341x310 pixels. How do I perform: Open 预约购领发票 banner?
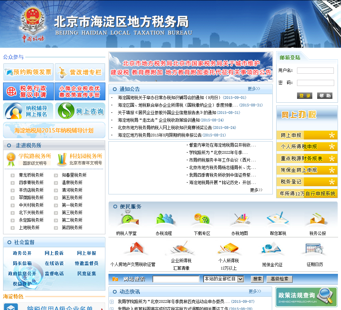pyautogui.click(x=28, y=72)
